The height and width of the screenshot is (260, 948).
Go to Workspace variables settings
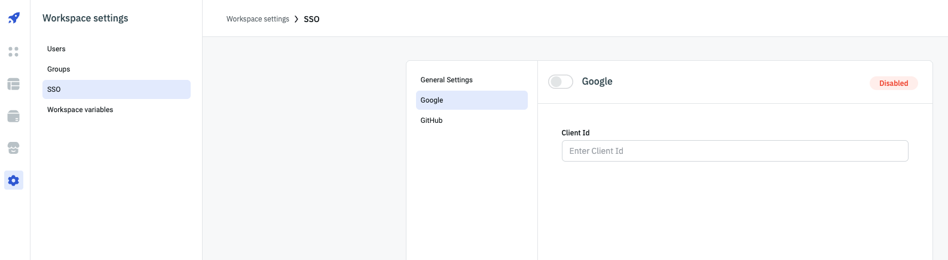tap(80, 110)
